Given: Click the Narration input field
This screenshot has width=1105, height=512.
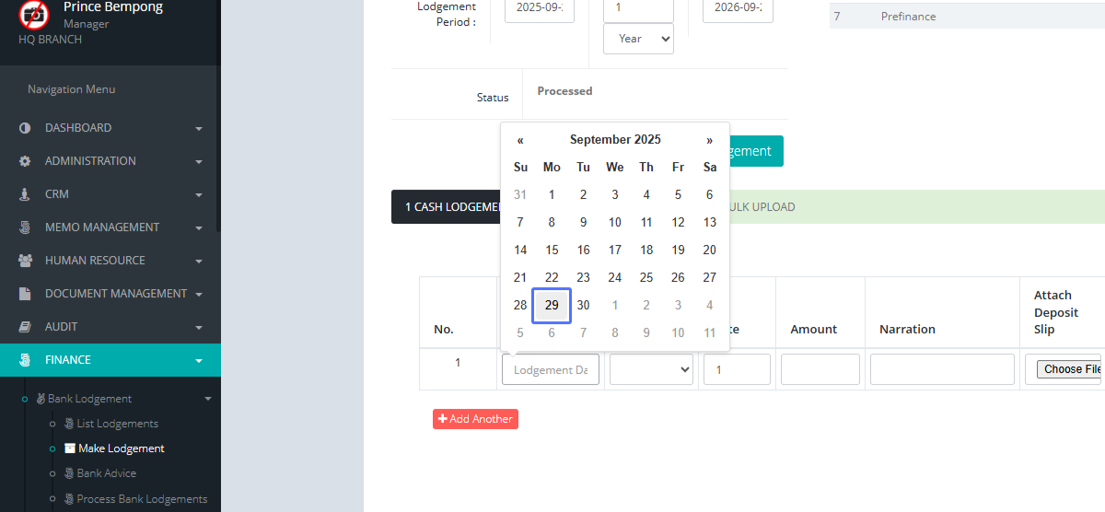Looking at the screenshot, I should pos(941,369).
